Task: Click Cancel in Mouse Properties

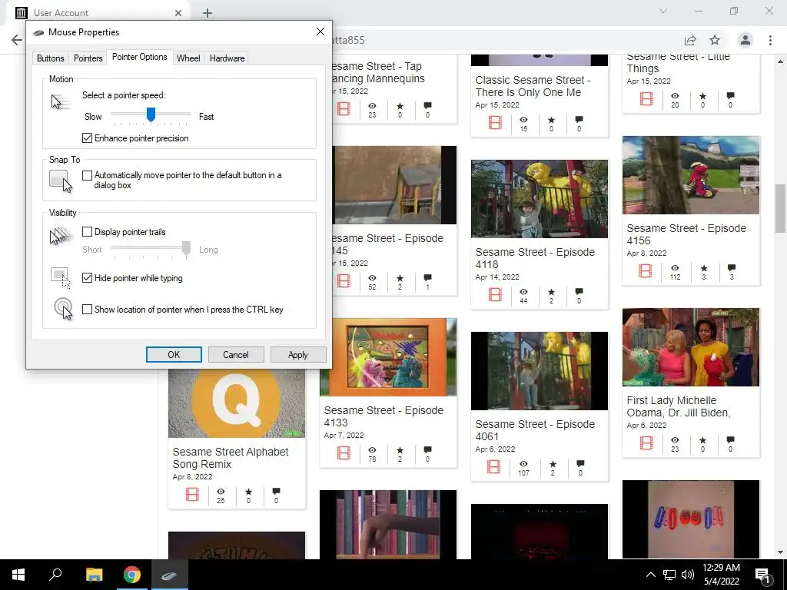Action: [x=236, y=355]
